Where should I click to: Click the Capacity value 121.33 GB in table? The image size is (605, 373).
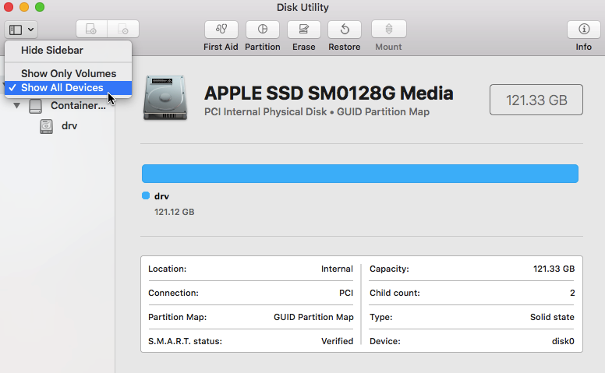(554, 269)
